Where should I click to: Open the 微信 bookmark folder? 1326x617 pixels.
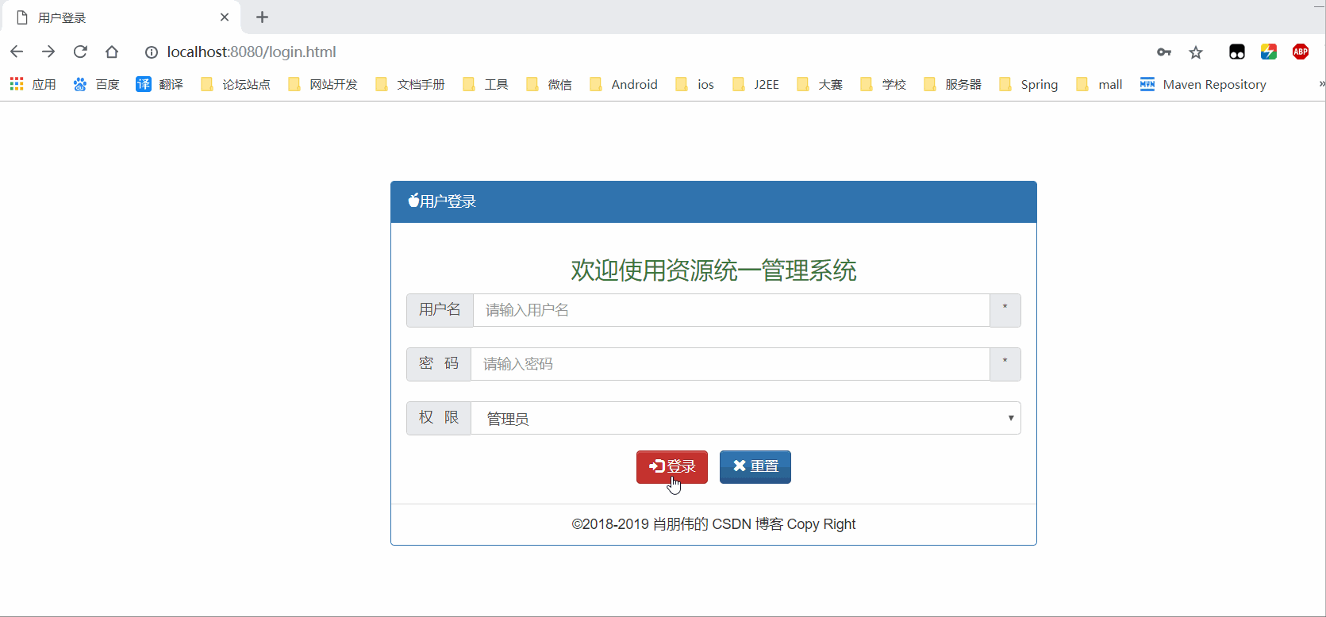tap(549, 84)
